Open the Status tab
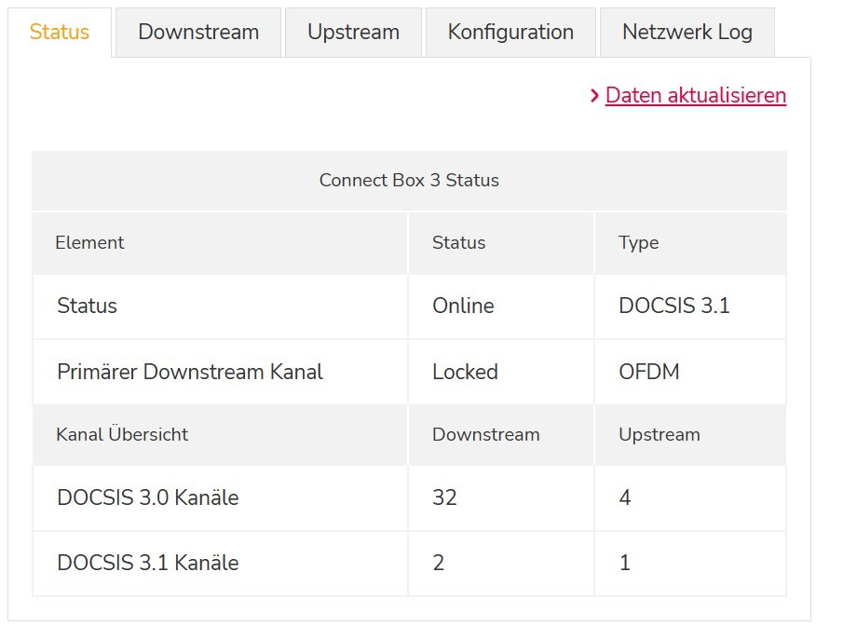Screen dimensions: 843x640 tap(60, 32)
